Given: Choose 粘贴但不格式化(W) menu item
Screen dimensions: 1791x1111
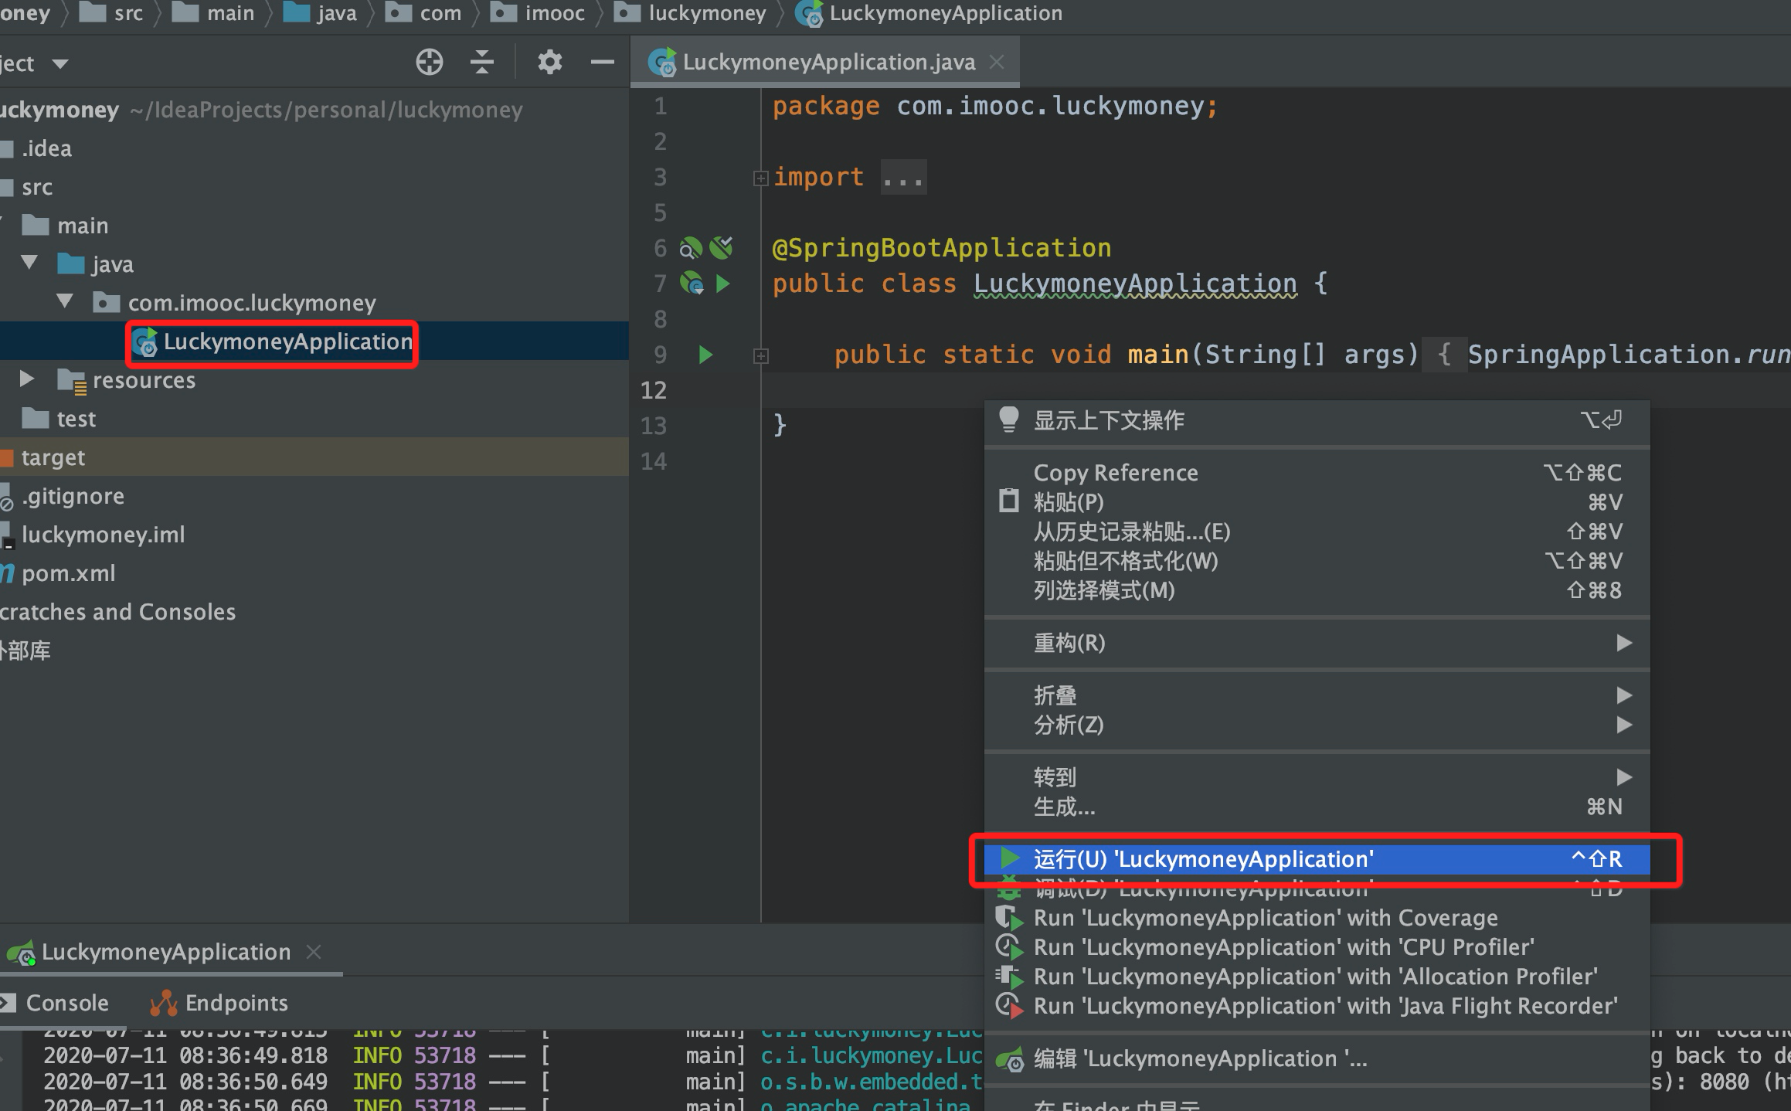Looking at the screenshot, I should [x=1317, y=561].
